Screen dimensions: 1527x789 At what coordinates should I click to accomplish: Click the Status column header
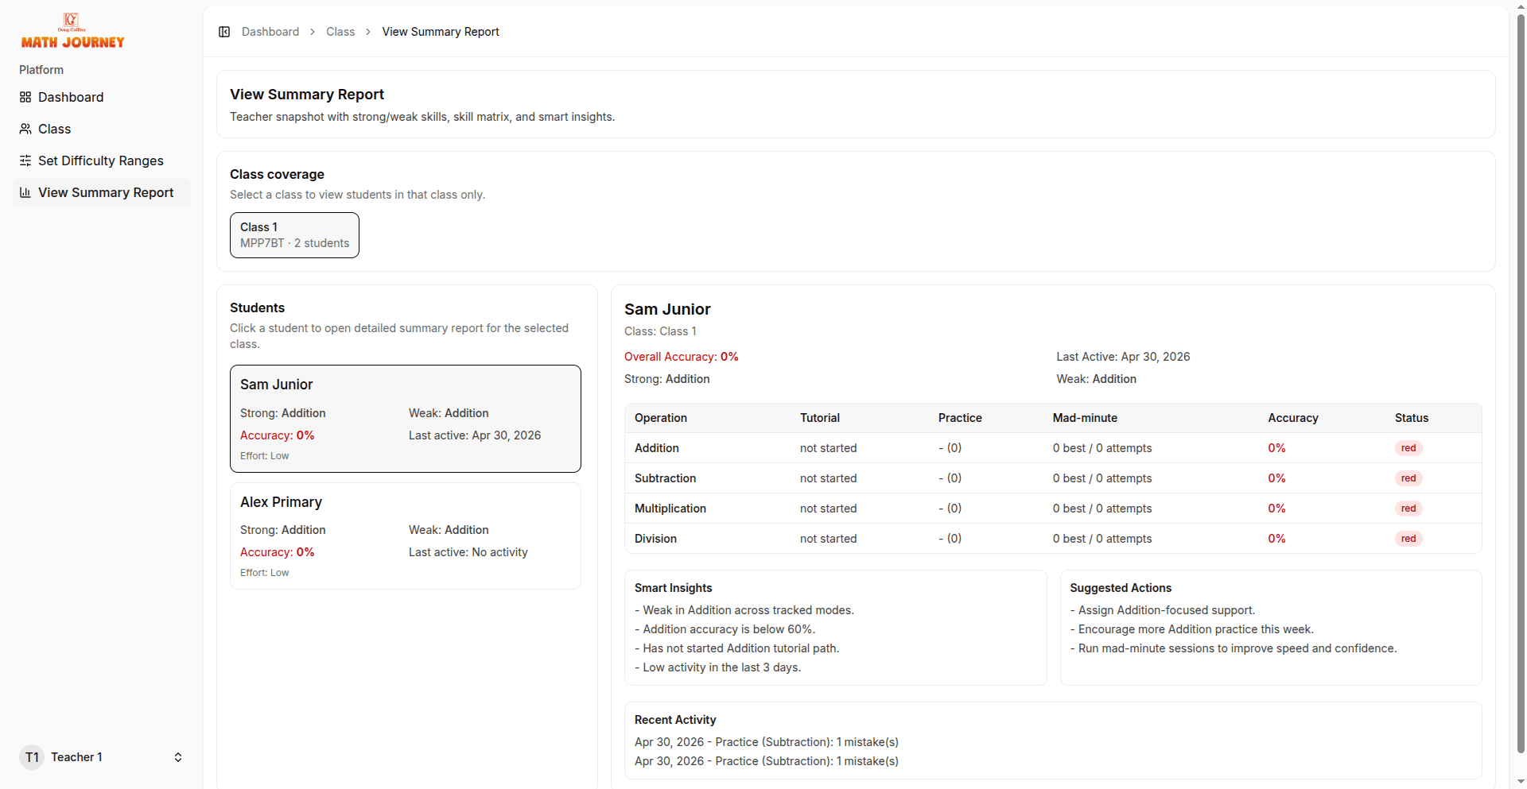pyautogui.click(x=1412, y=418)
